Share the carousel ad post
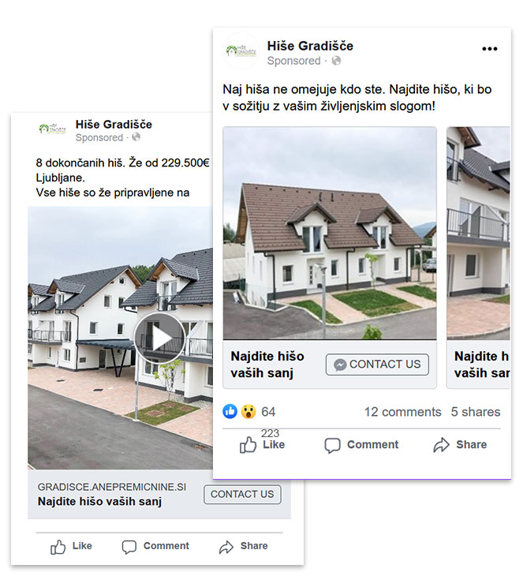 [x=460, y=444]
